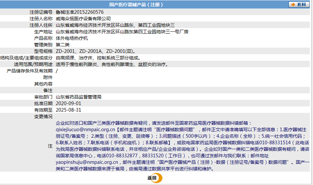Click the 注册证编号 label
313x185 pixels.
click(x=41, y=12)
